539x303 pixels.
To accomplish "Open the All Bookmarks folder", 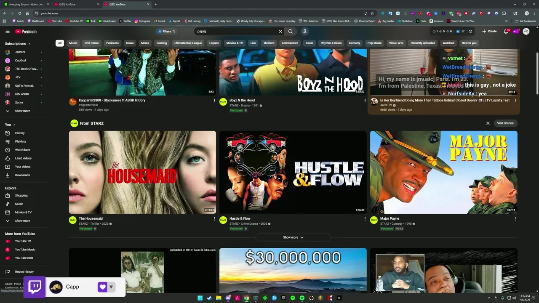I will [525, 21].
